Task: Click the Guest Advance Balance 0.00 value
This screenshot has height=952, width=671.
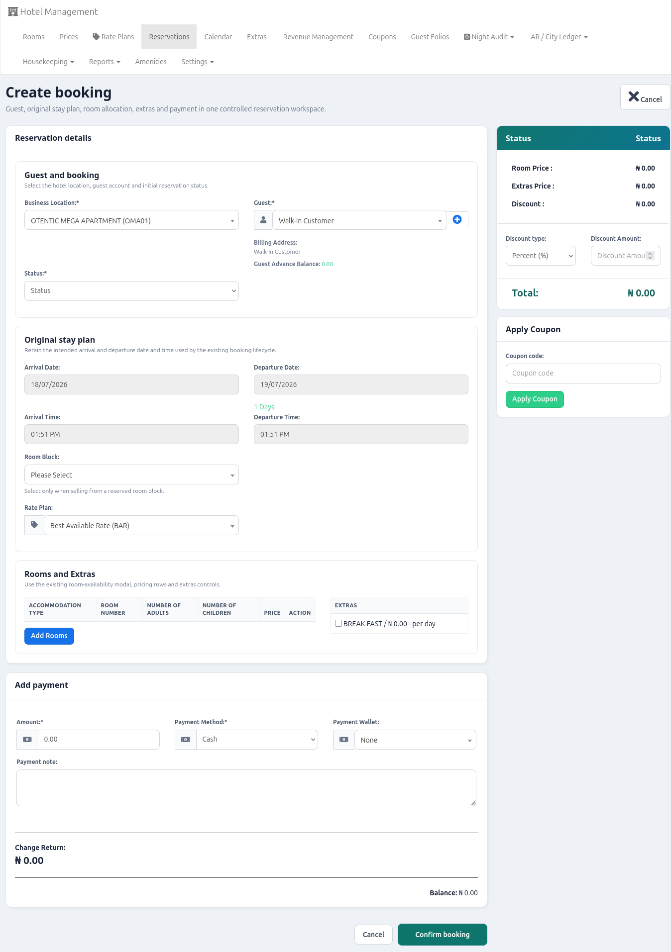Action: (327, 264)
